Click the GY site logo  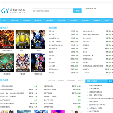tap(13, 11)
